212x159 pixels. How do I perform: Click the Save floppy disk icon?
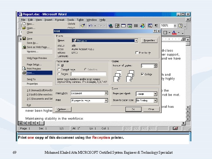pyautogui.click(x=24, y=38)
